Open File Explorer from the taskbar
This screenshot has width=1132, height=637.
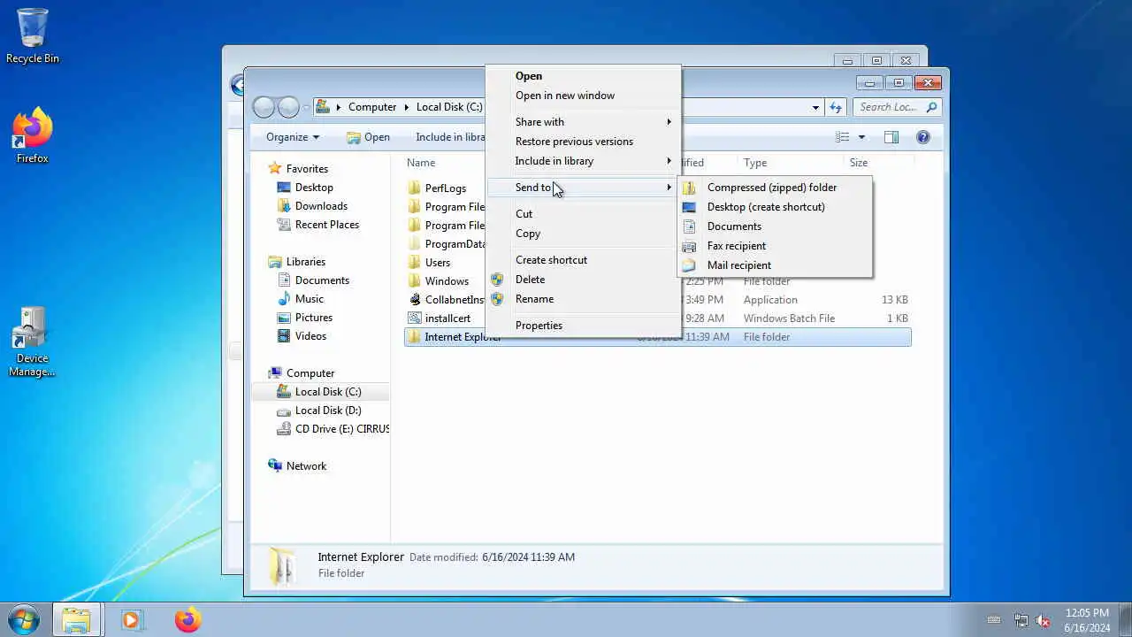coord(77,619)
